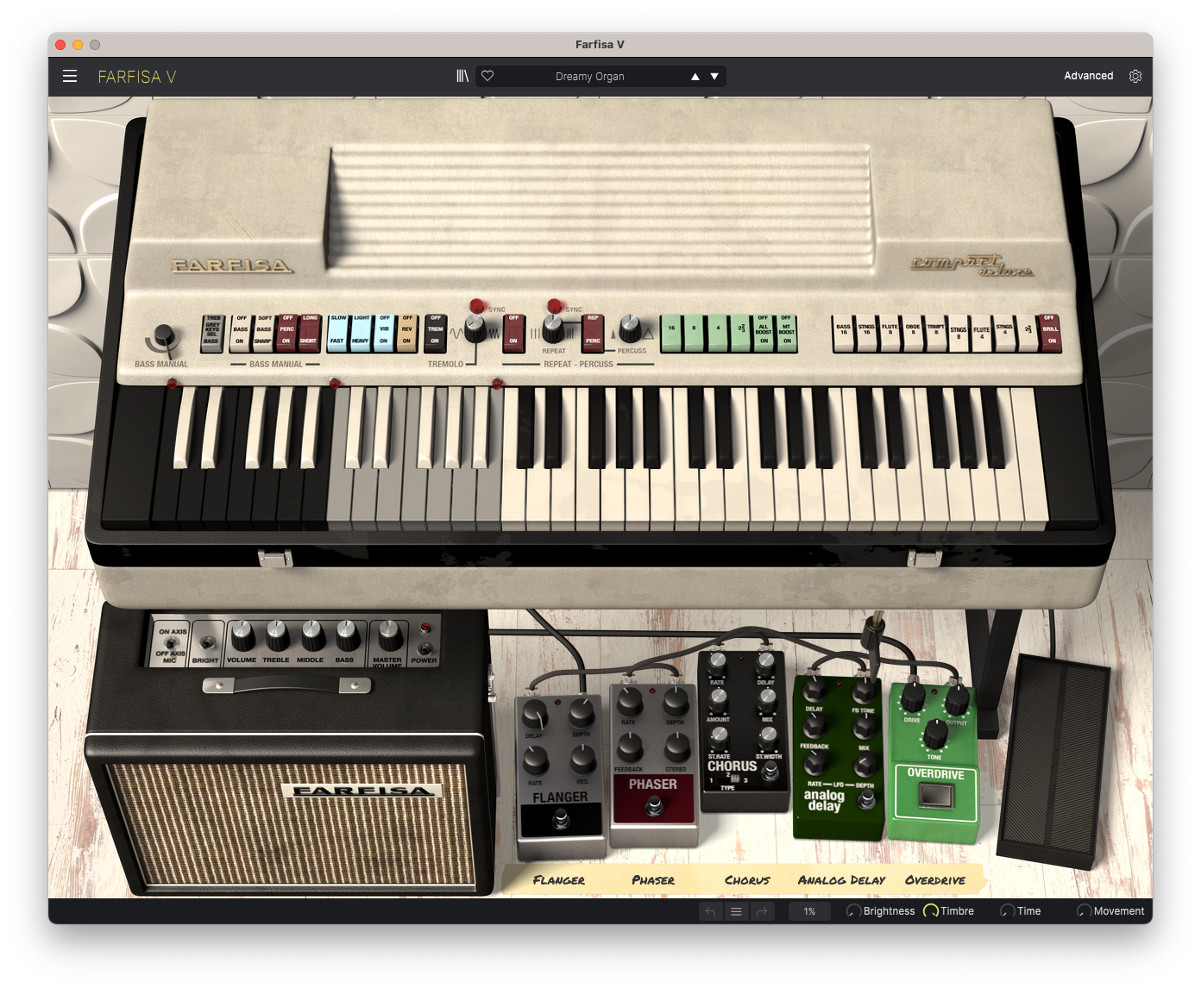This screenshot has width=1201, height=988.
Task: Click the Phaser label tag
Action: 653,880
